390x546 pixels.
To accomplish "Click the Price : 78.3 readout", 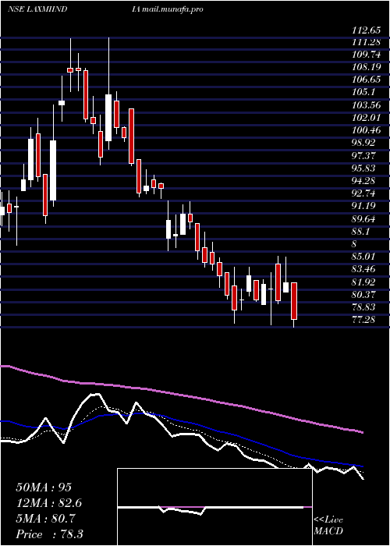I will (49, 534).
